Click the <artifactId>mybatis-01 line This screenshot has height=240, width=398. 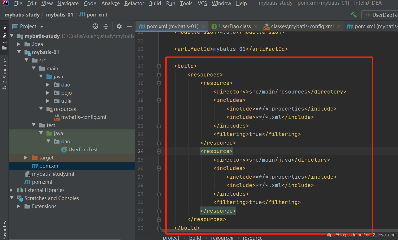click(231, 49)
